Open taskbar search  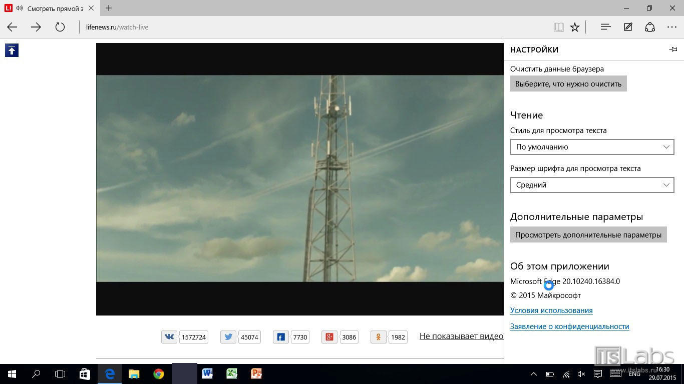[x=36, y=373]
